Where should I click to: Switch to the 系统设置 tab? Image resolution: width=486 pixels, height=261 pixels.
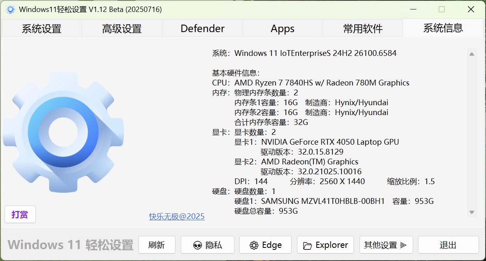pos(42,28)
